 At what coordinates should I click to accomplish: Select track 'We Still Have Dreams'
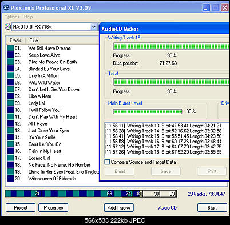coord(49,48)
